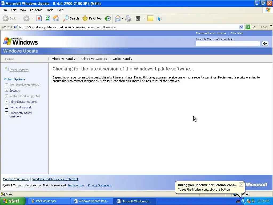Image resolution: width=273 pixels, height=205 pixels.
Task: Open the Help and support link
Action: click(20, 107)
